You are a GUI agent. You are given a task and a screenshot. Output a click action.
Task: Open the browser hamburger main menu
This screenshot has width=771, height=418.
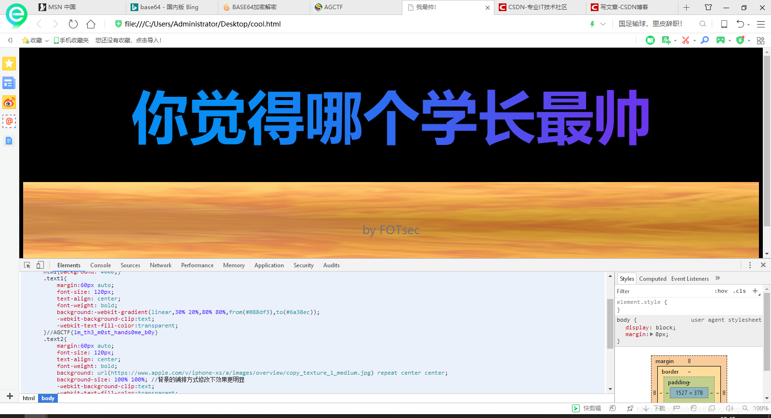pyautogui.click(x=761, y=24)
